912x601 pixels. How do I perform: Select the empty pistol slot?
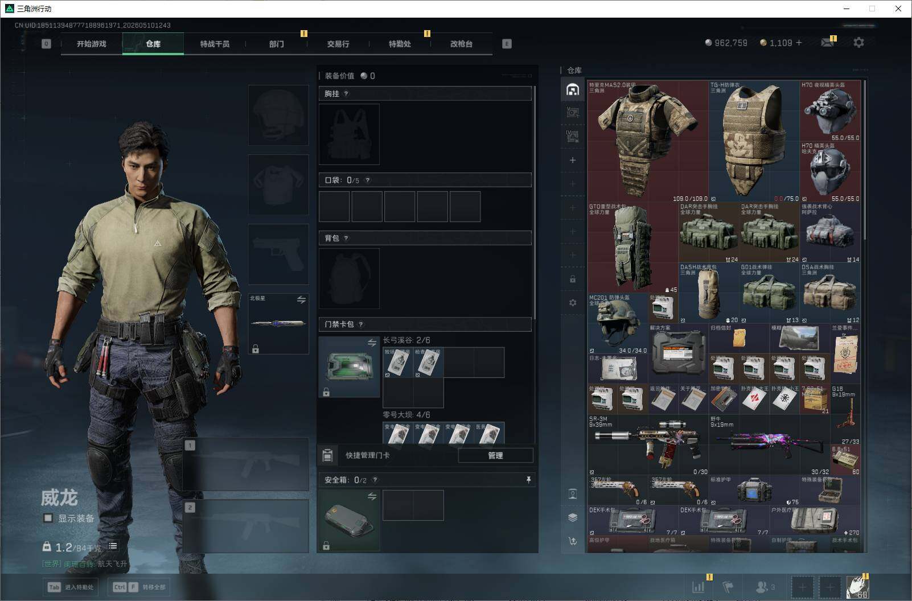click(278, 254)
